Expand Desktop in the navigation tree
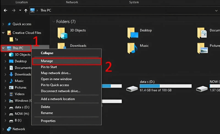 (x=5, y=61)
